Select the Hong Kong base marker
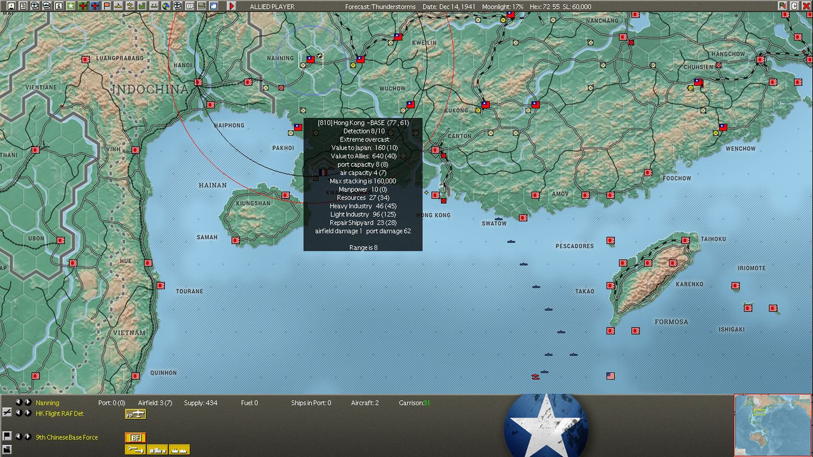813x457 pixels. point(435,195)
